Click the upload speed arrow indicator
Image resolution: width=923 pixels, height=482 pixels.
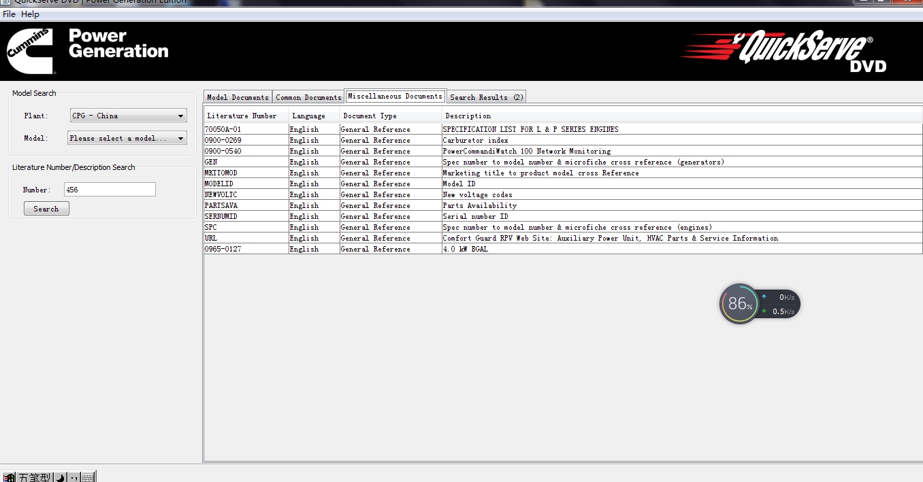point(764,297)
